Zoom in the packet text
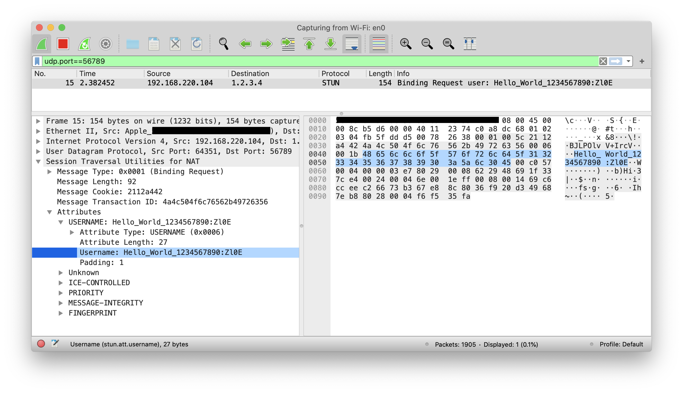The width and height of the screenshot is (683, 393). pos(406,44)
